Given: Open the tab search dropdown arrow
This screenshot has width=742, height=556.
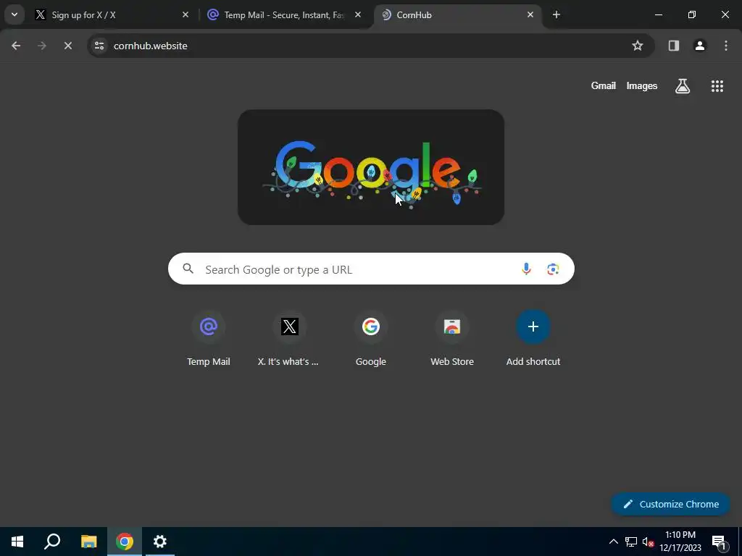Looking at the screenshot, I should [14, 14].
